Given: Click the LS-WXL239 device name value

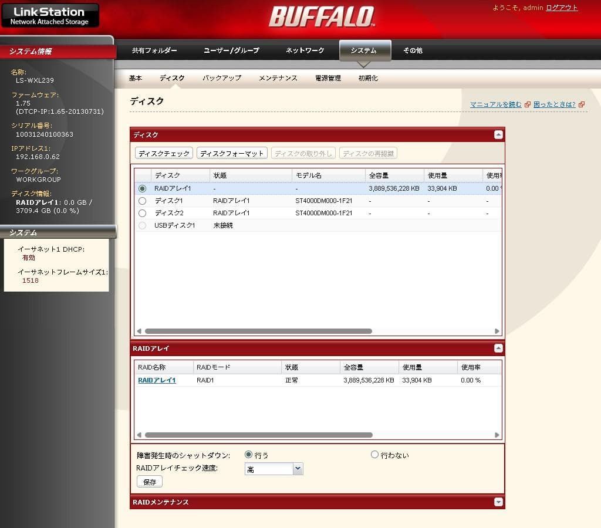Looking at the screenshot, I should click(35, 80).
